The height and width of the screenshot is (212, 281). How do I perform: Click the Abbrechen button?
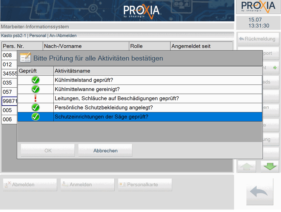coord(105,150)
